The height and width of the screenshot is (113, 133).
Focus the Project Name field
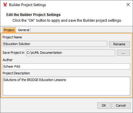(x=55, y=44)
